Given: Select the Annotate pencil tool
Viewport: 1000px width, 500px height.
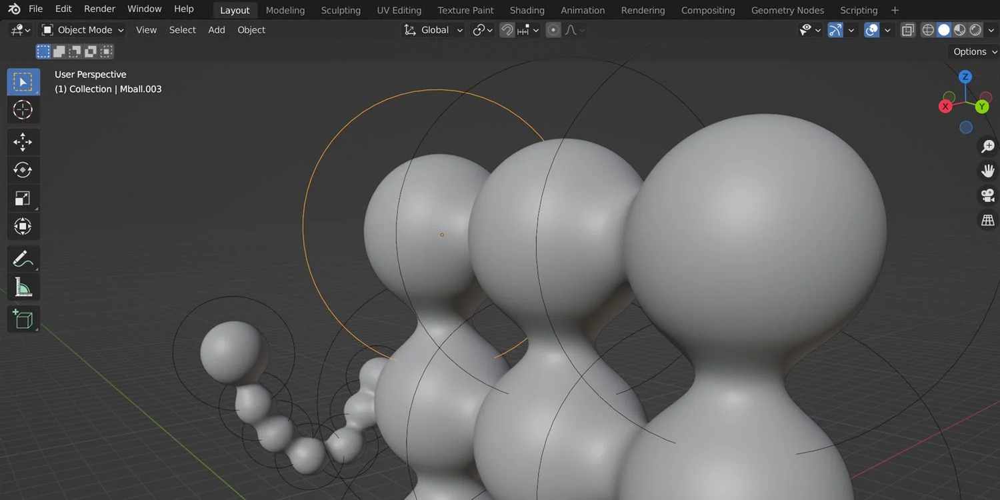Looking at the screenshot, I should coord(23,259).
